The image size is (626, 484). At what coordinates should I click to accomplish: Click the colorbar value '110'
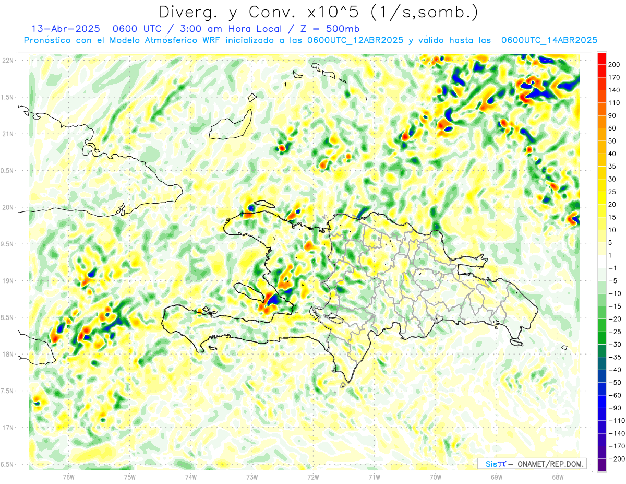coord(614,103)
